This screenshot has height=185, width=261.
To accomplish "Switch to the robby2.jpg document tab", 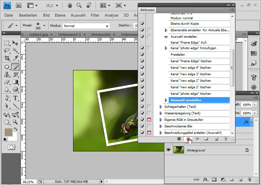I will 38,35.
